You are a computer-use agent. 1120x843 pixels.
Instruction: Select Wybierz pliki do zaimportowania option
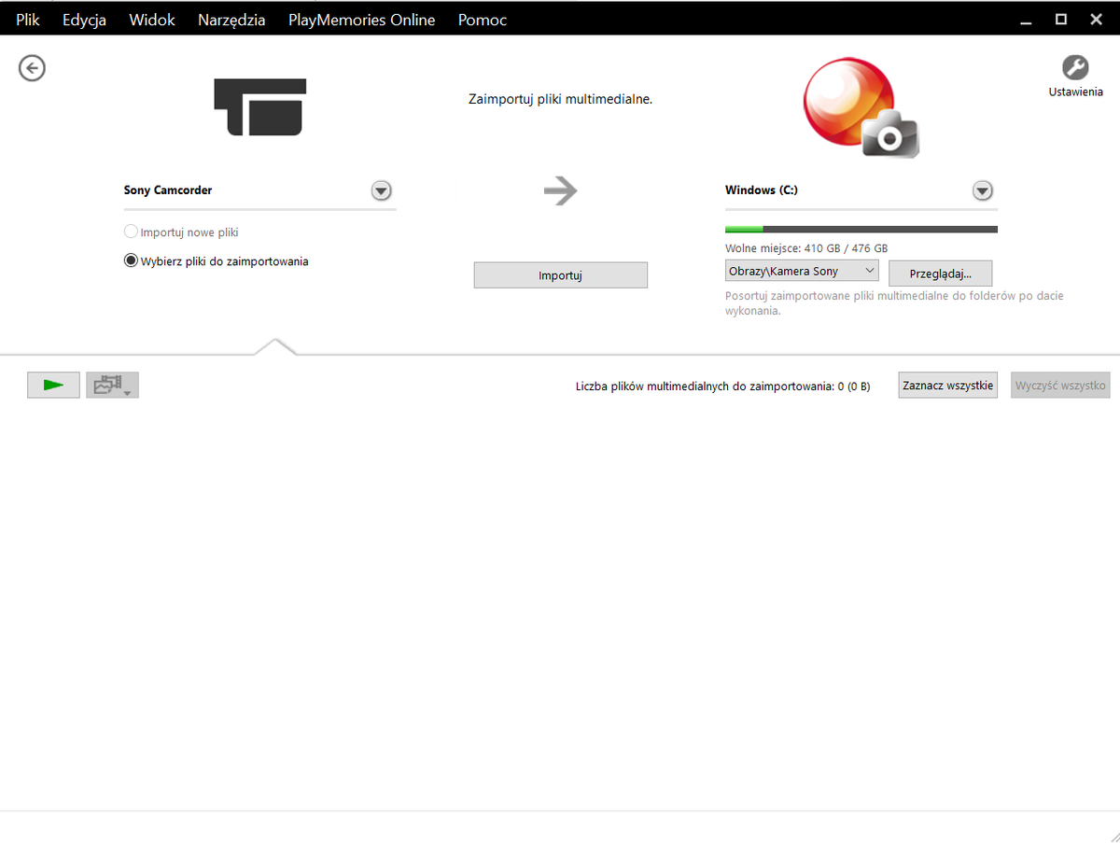132,261
